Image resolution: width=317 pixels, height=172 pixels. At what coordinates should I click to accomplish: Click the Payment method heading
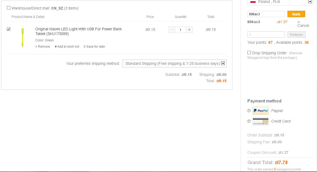pos(264,101)
